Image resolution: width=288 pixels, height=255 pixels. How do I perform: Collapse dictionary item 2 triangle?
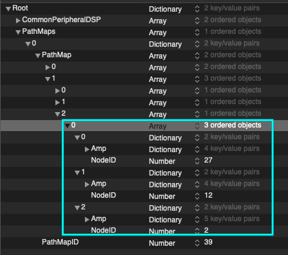(x=77, y=208)
